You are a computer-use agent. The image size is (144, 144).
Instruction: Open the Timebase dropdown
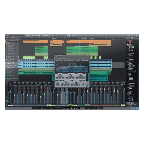pos(60,35)
